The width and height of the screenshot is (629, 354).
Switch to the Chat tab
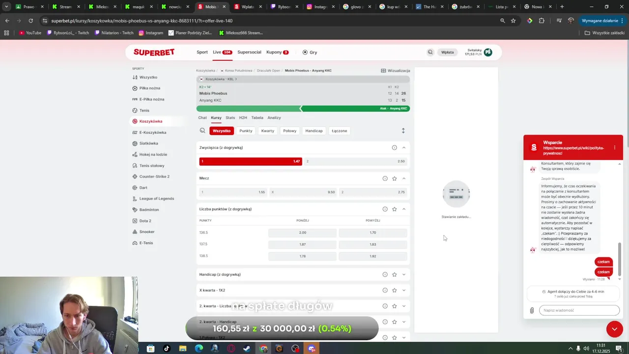click(x=202, y=118)
